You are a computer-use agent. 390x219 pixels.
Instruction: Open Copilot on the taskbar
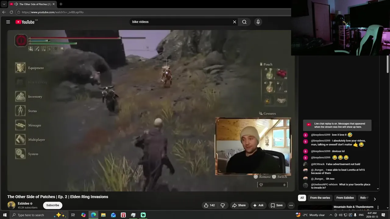point(83,215)
